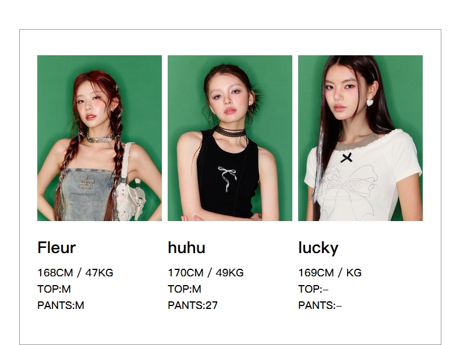Screen dimensions: 460x345
Task: Click PANTS:M under Fleur
Action: pyautogui.click(x=61, y=305)
